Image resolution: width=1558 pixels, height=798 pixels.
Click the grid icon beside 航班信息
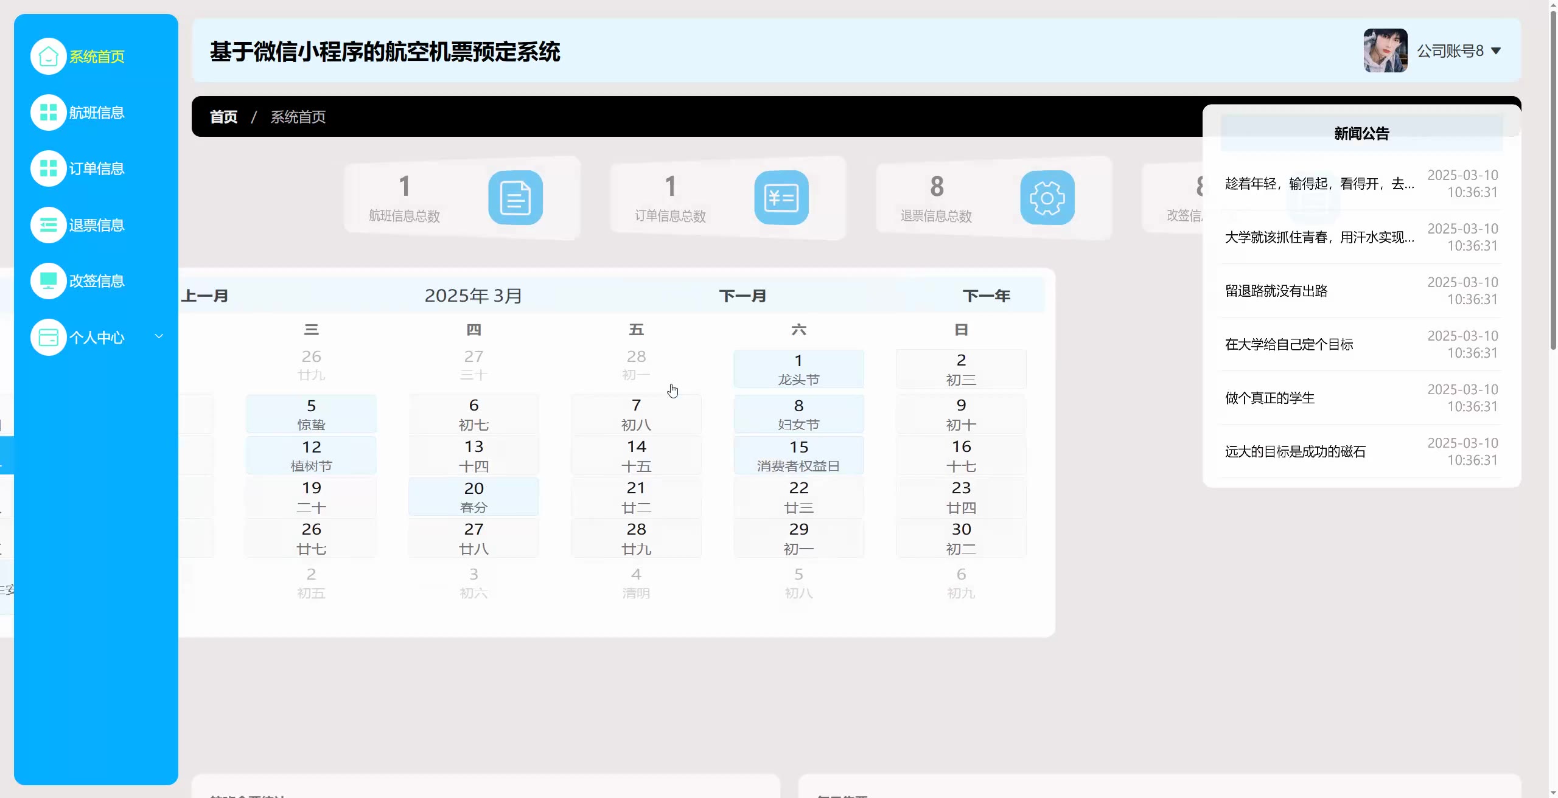(48, 113)
